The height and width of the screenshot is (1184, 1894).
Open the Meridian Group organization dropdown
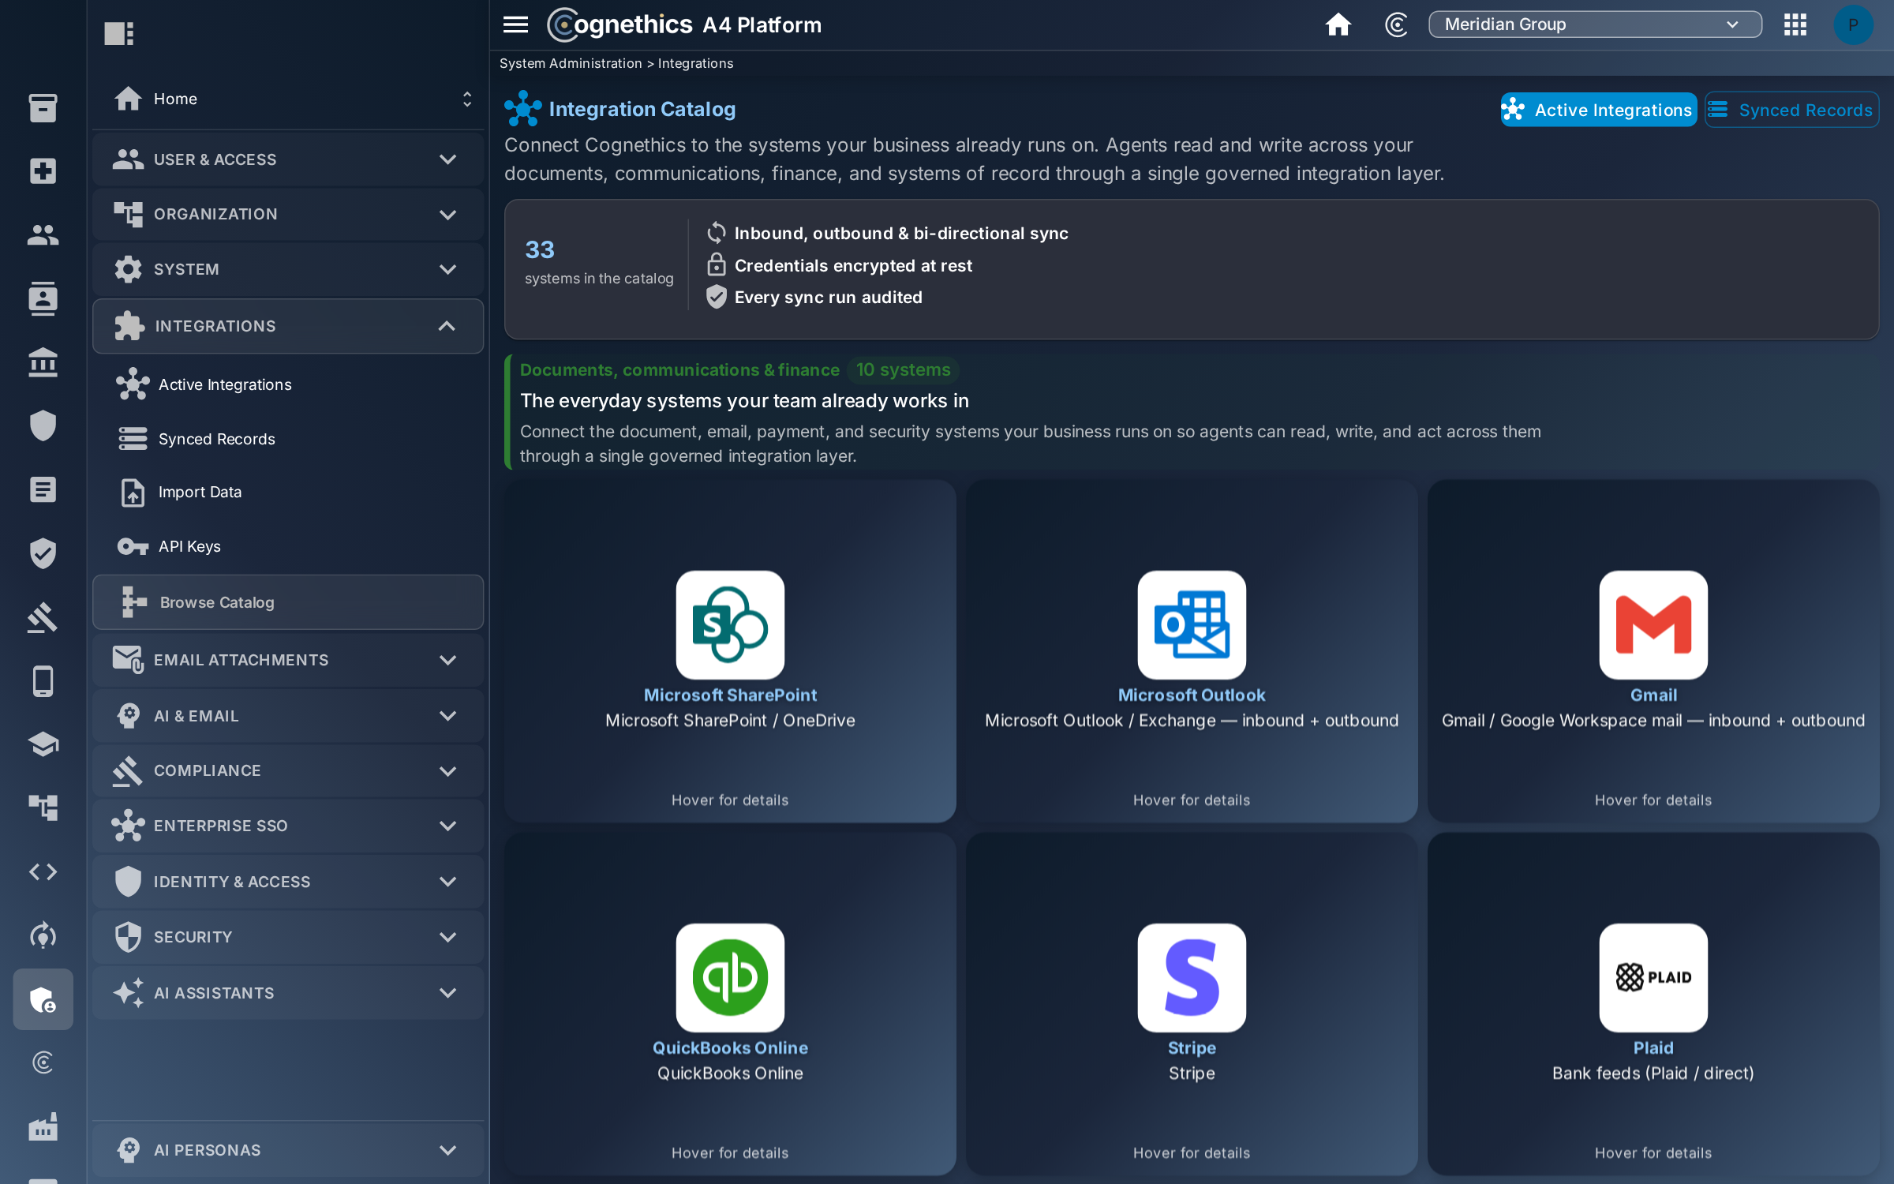click(1594, 24)
